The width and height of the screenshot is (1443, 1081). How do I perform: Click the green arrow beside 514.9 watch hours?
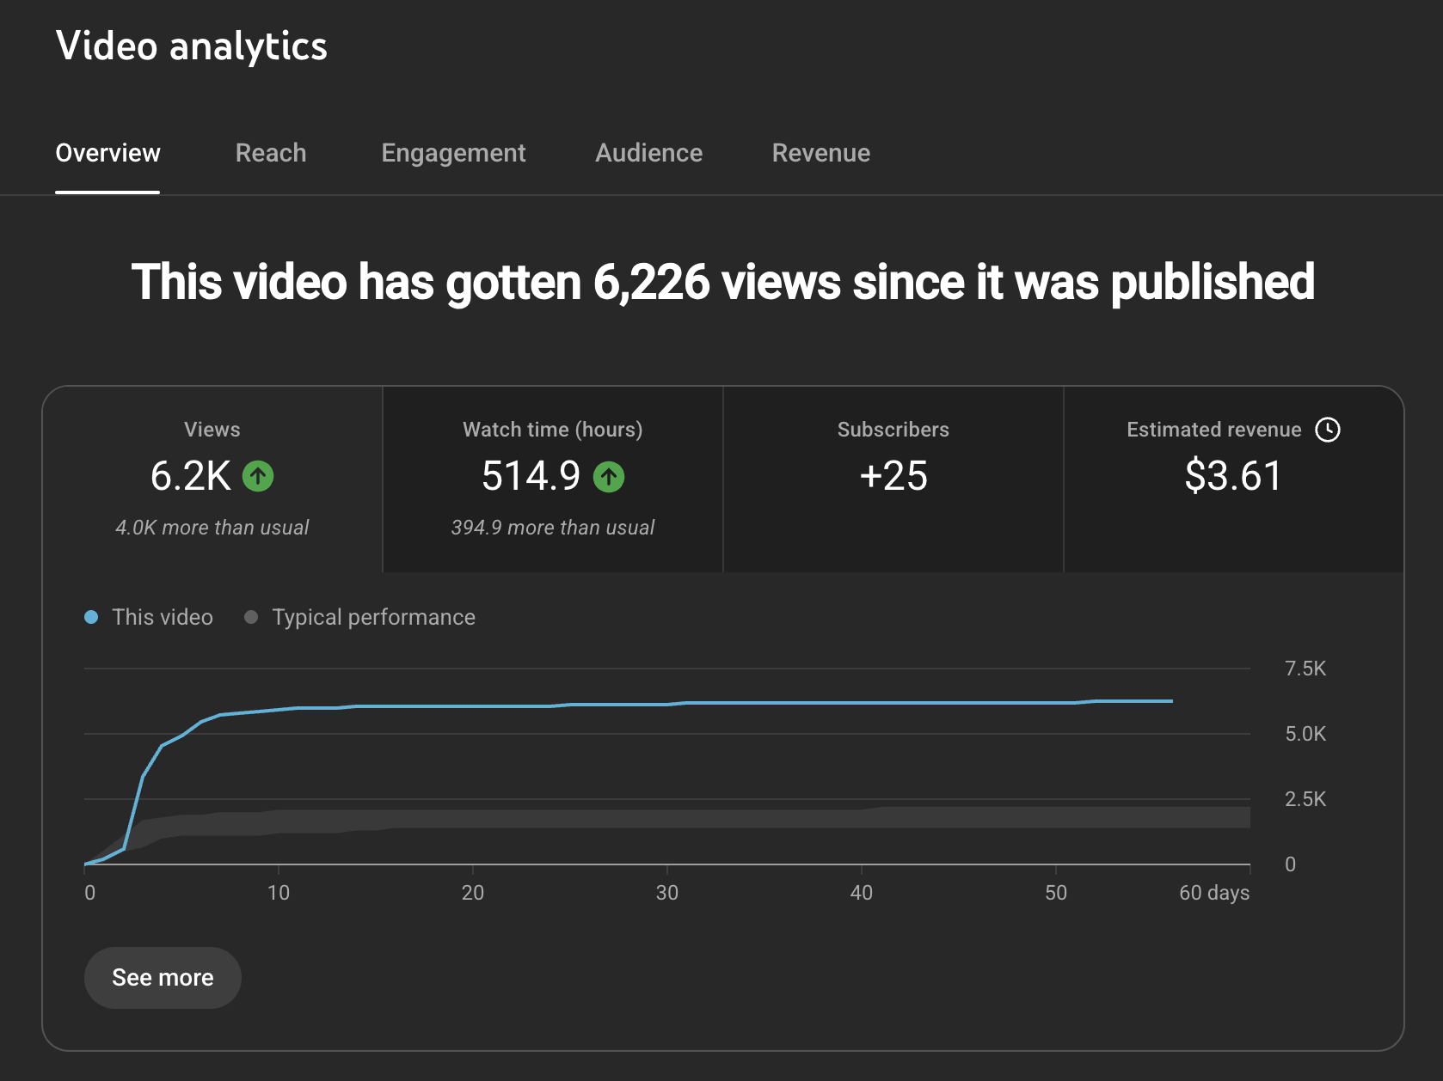click(608, 478)
